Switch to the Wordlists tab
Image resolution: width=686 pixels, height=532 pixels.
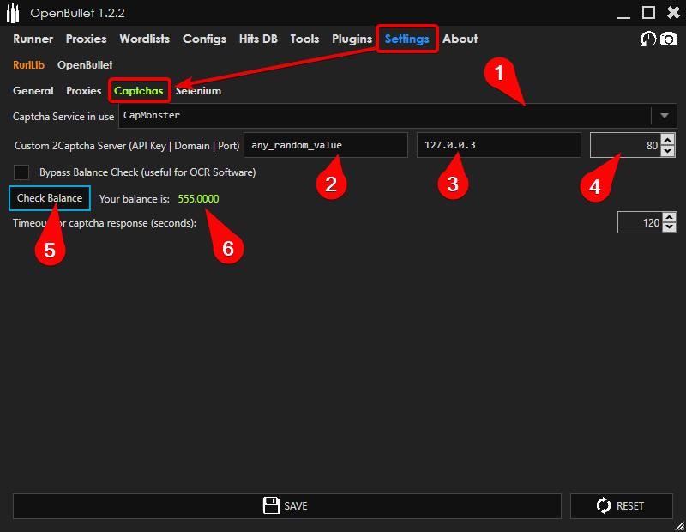[x=144, y=39]
